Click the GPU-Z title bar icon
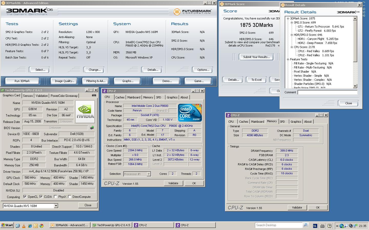The height and width of the screenshot is (230, 369). [3, 90]
